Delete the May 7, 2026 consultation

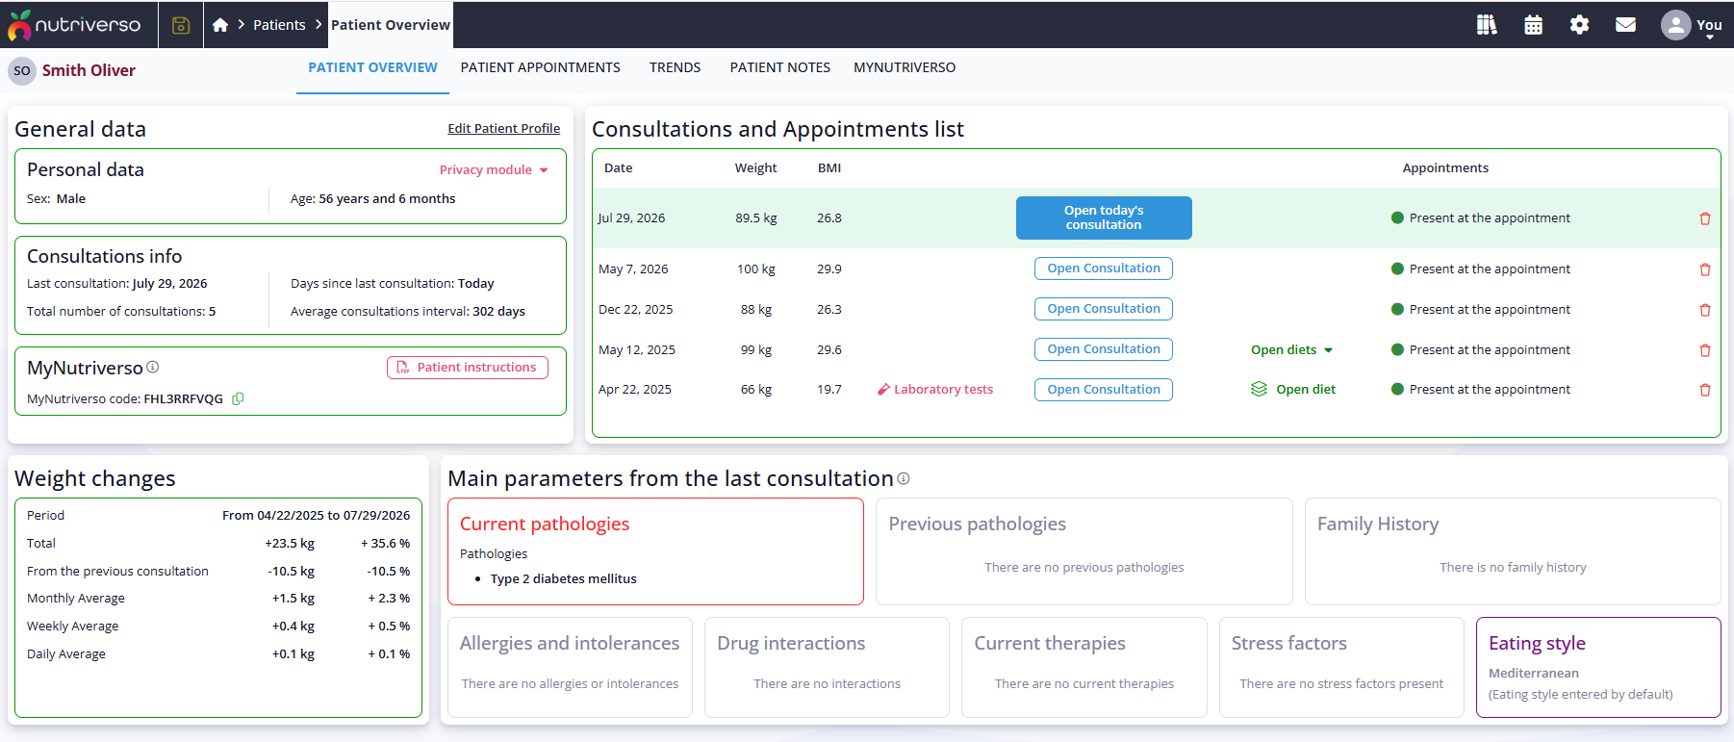(x=1705, y=269)
